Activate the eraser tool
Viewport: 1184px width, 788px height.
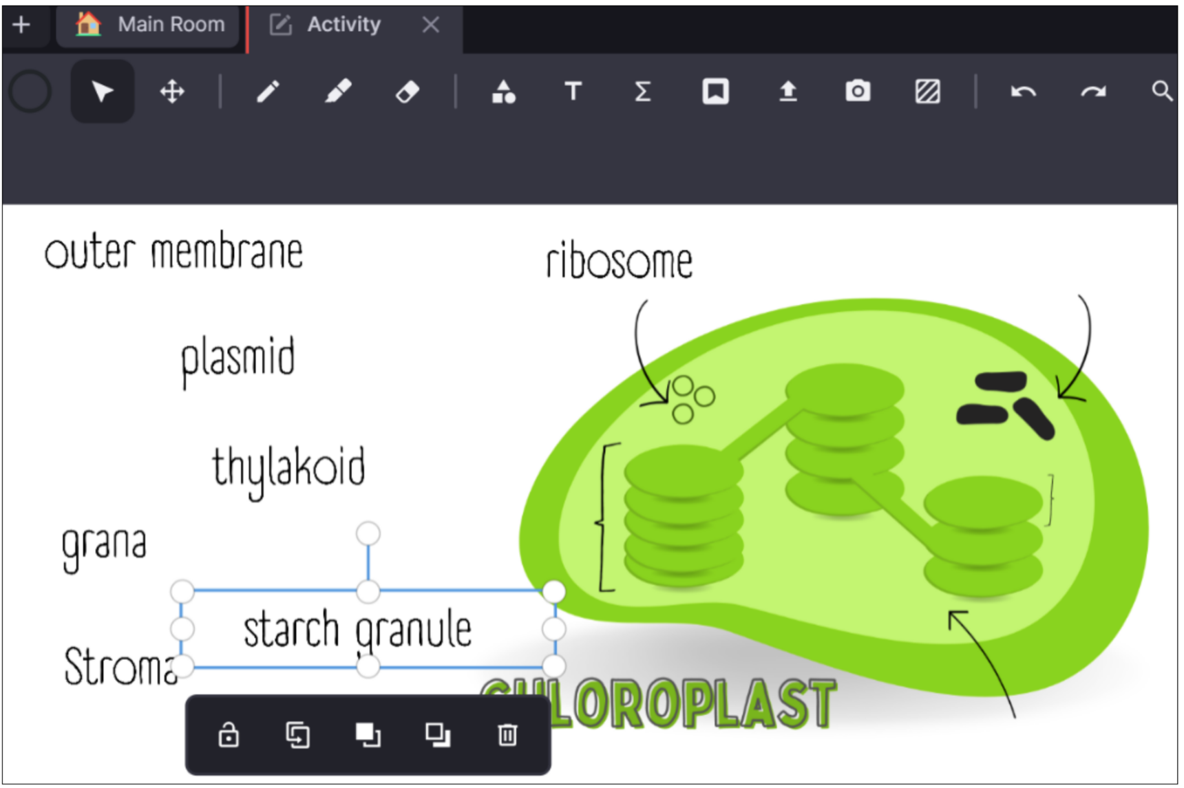click(407, 90)
